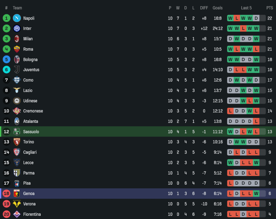
Task: Open the Atalanta team link
Action: 30,121
